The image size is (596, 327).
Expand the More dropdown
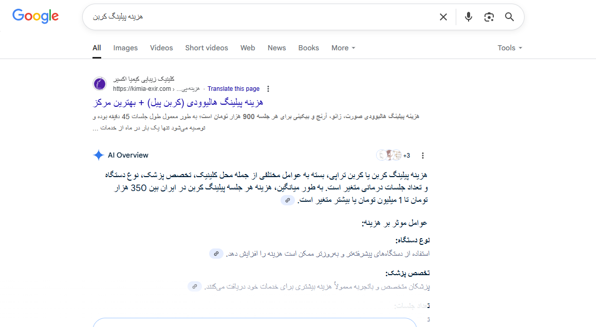tap(343, 48)
